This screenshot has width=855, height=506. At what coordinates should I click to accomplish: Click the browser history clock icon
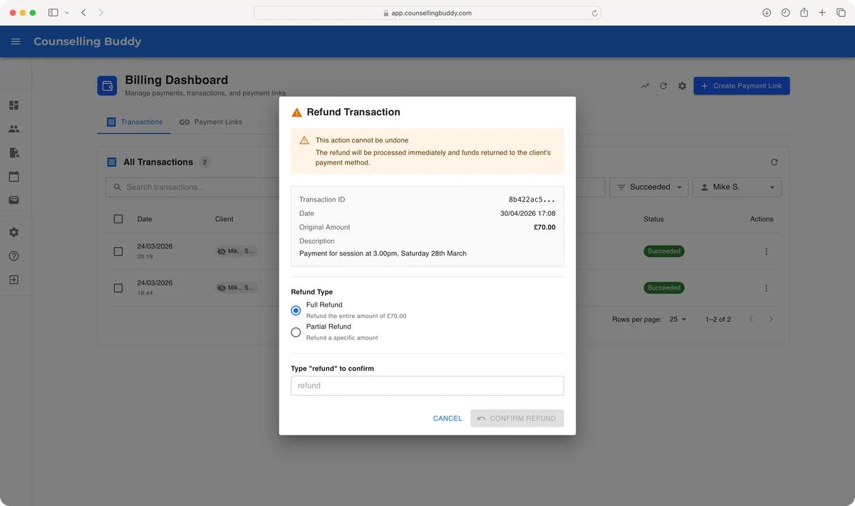point(785,13)
